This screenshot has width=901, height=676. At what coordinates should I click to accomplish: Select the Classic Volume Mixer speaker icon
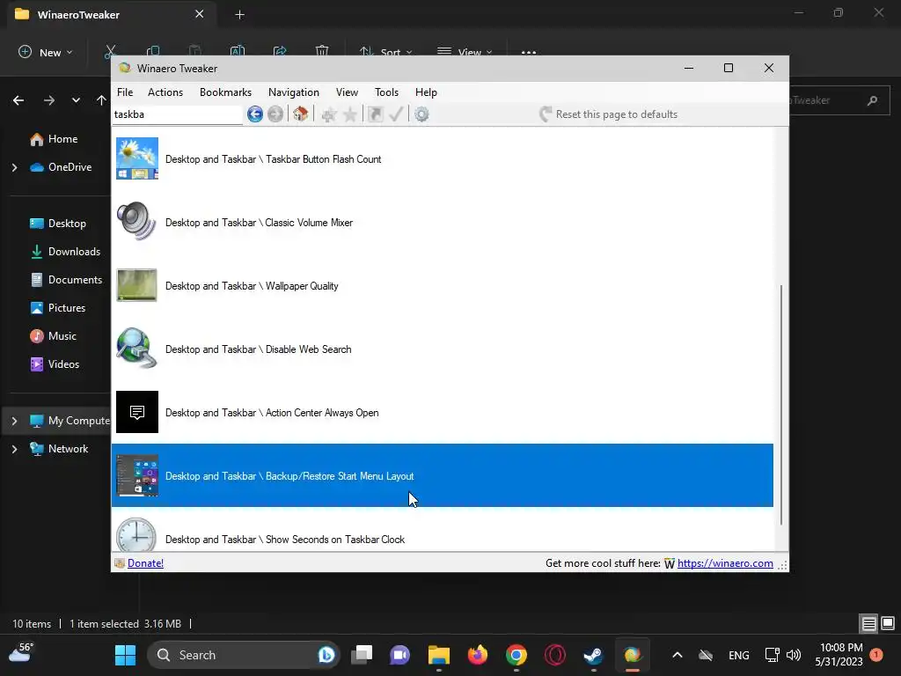pyautogui.click(x=136, y=221)
